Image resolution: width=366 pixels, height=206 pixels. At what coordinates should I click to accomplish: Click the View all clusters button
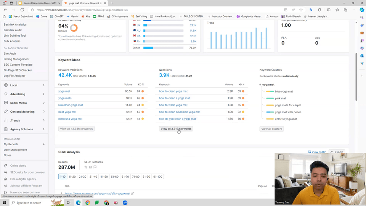271,129
